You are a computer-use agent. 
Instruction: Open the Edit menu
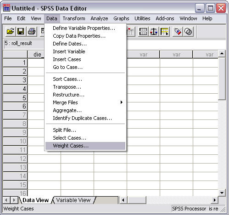(x=21, y=18)
